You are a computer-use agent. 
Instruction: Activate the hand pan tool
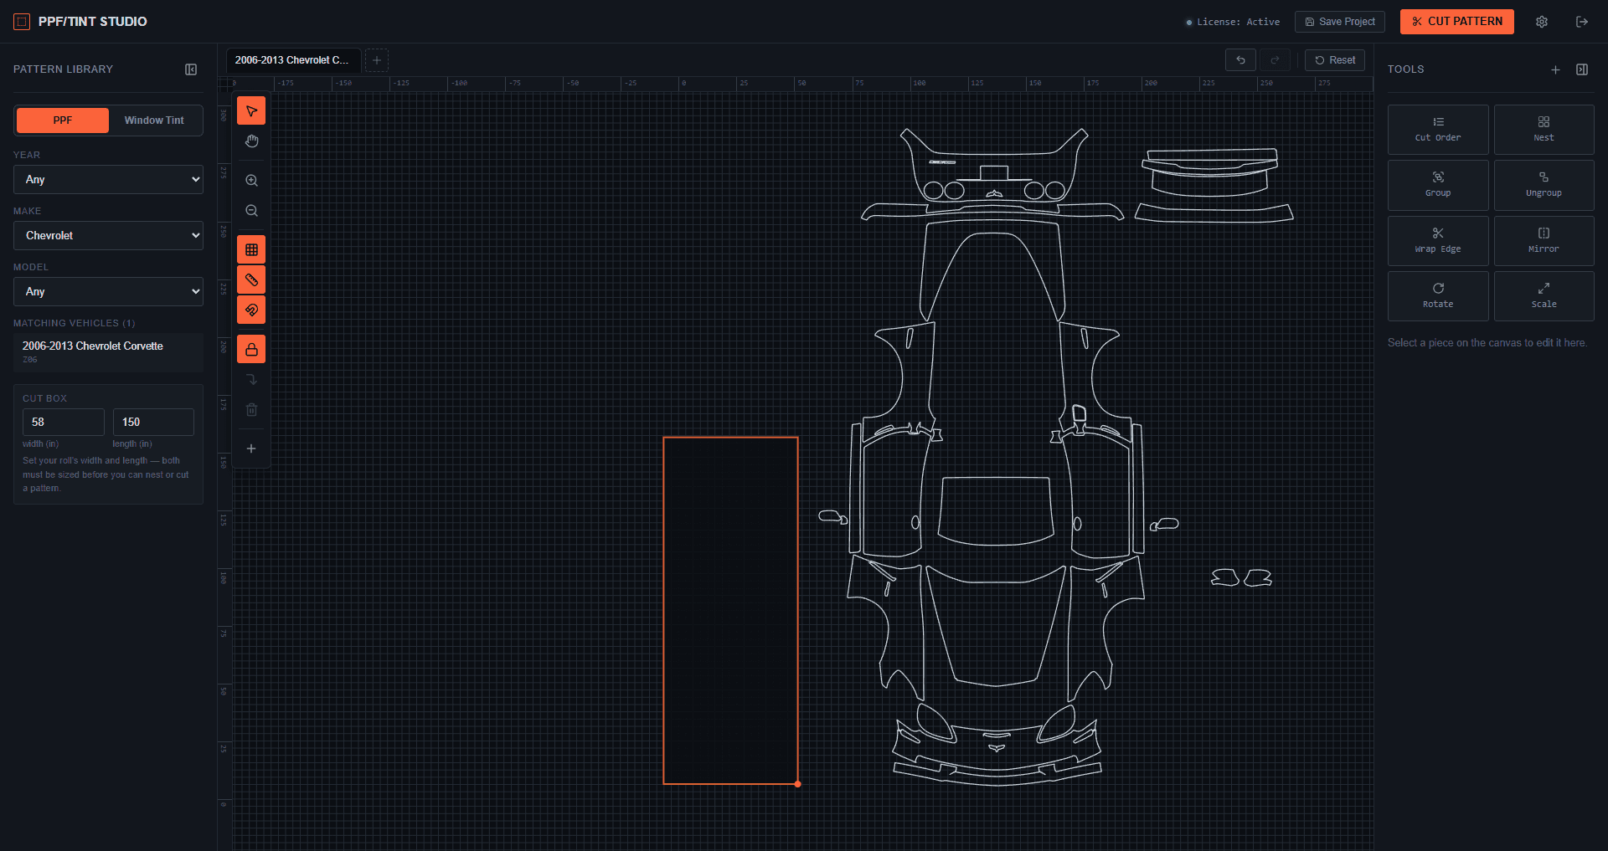(x=251, y=141)
